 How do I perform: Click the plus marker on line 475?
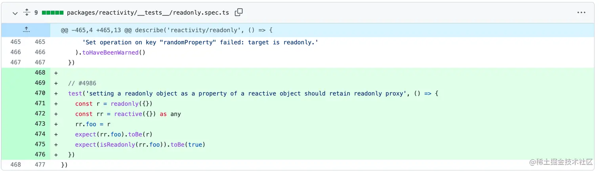coord(56,144)
